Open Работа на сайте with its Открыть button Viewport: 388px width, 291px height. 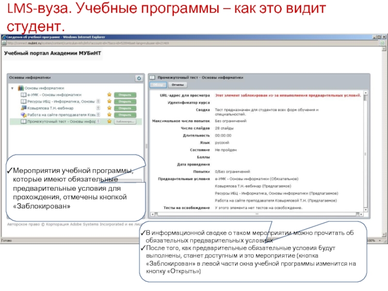[x=125, y=115]
